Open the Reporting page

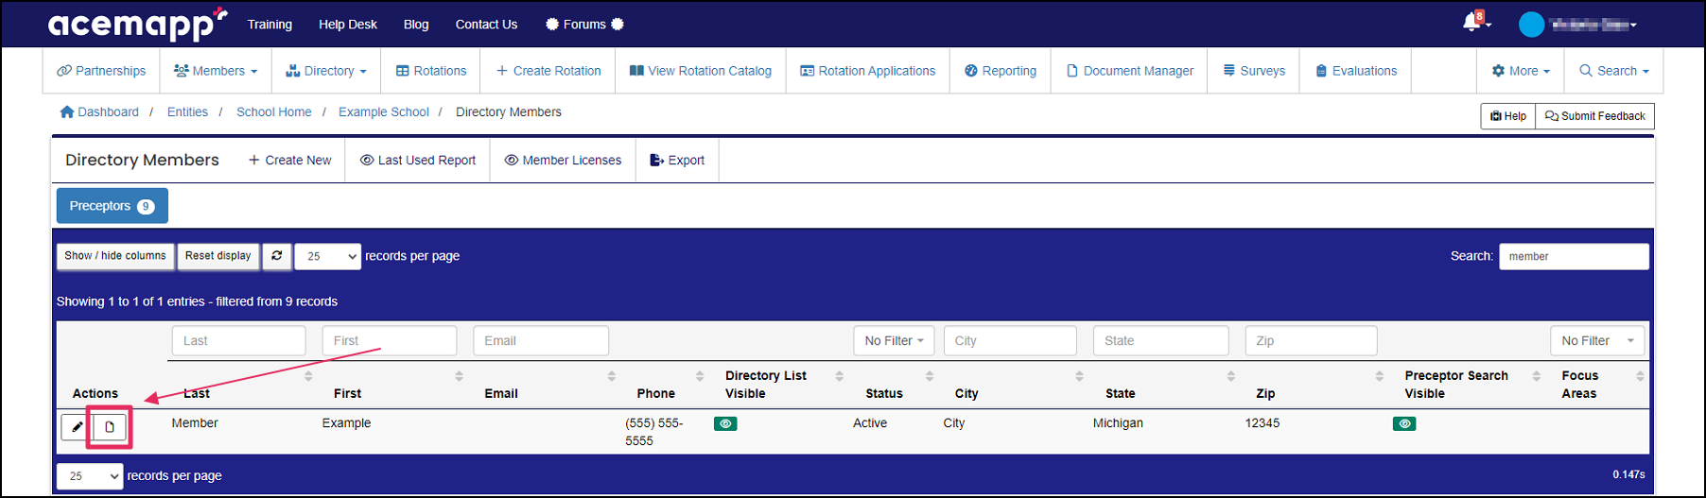tap(1001, 71)
